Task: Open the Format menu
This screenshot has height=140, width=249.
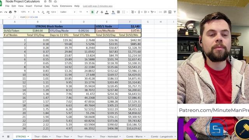Action: (38, 6)
